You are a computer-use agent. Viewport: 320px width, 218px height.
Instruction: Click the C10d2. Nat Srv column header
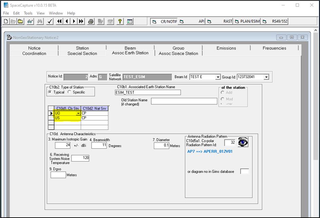coord(95,108)
